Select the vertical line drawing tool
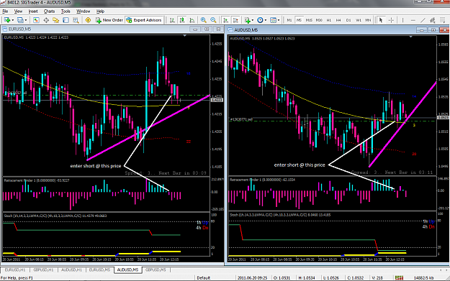The width and height of the screenshot is (450, 281). coord(402,20)
